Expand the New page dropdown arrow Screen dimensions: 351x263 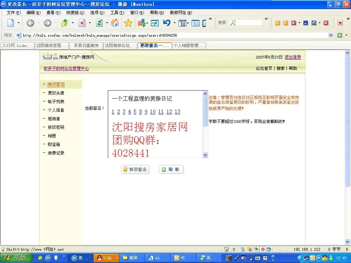pos(19,23)
